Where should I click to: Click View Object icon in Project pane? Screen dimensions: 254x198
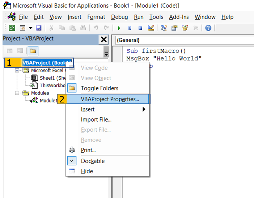click(x=20, y=51)
